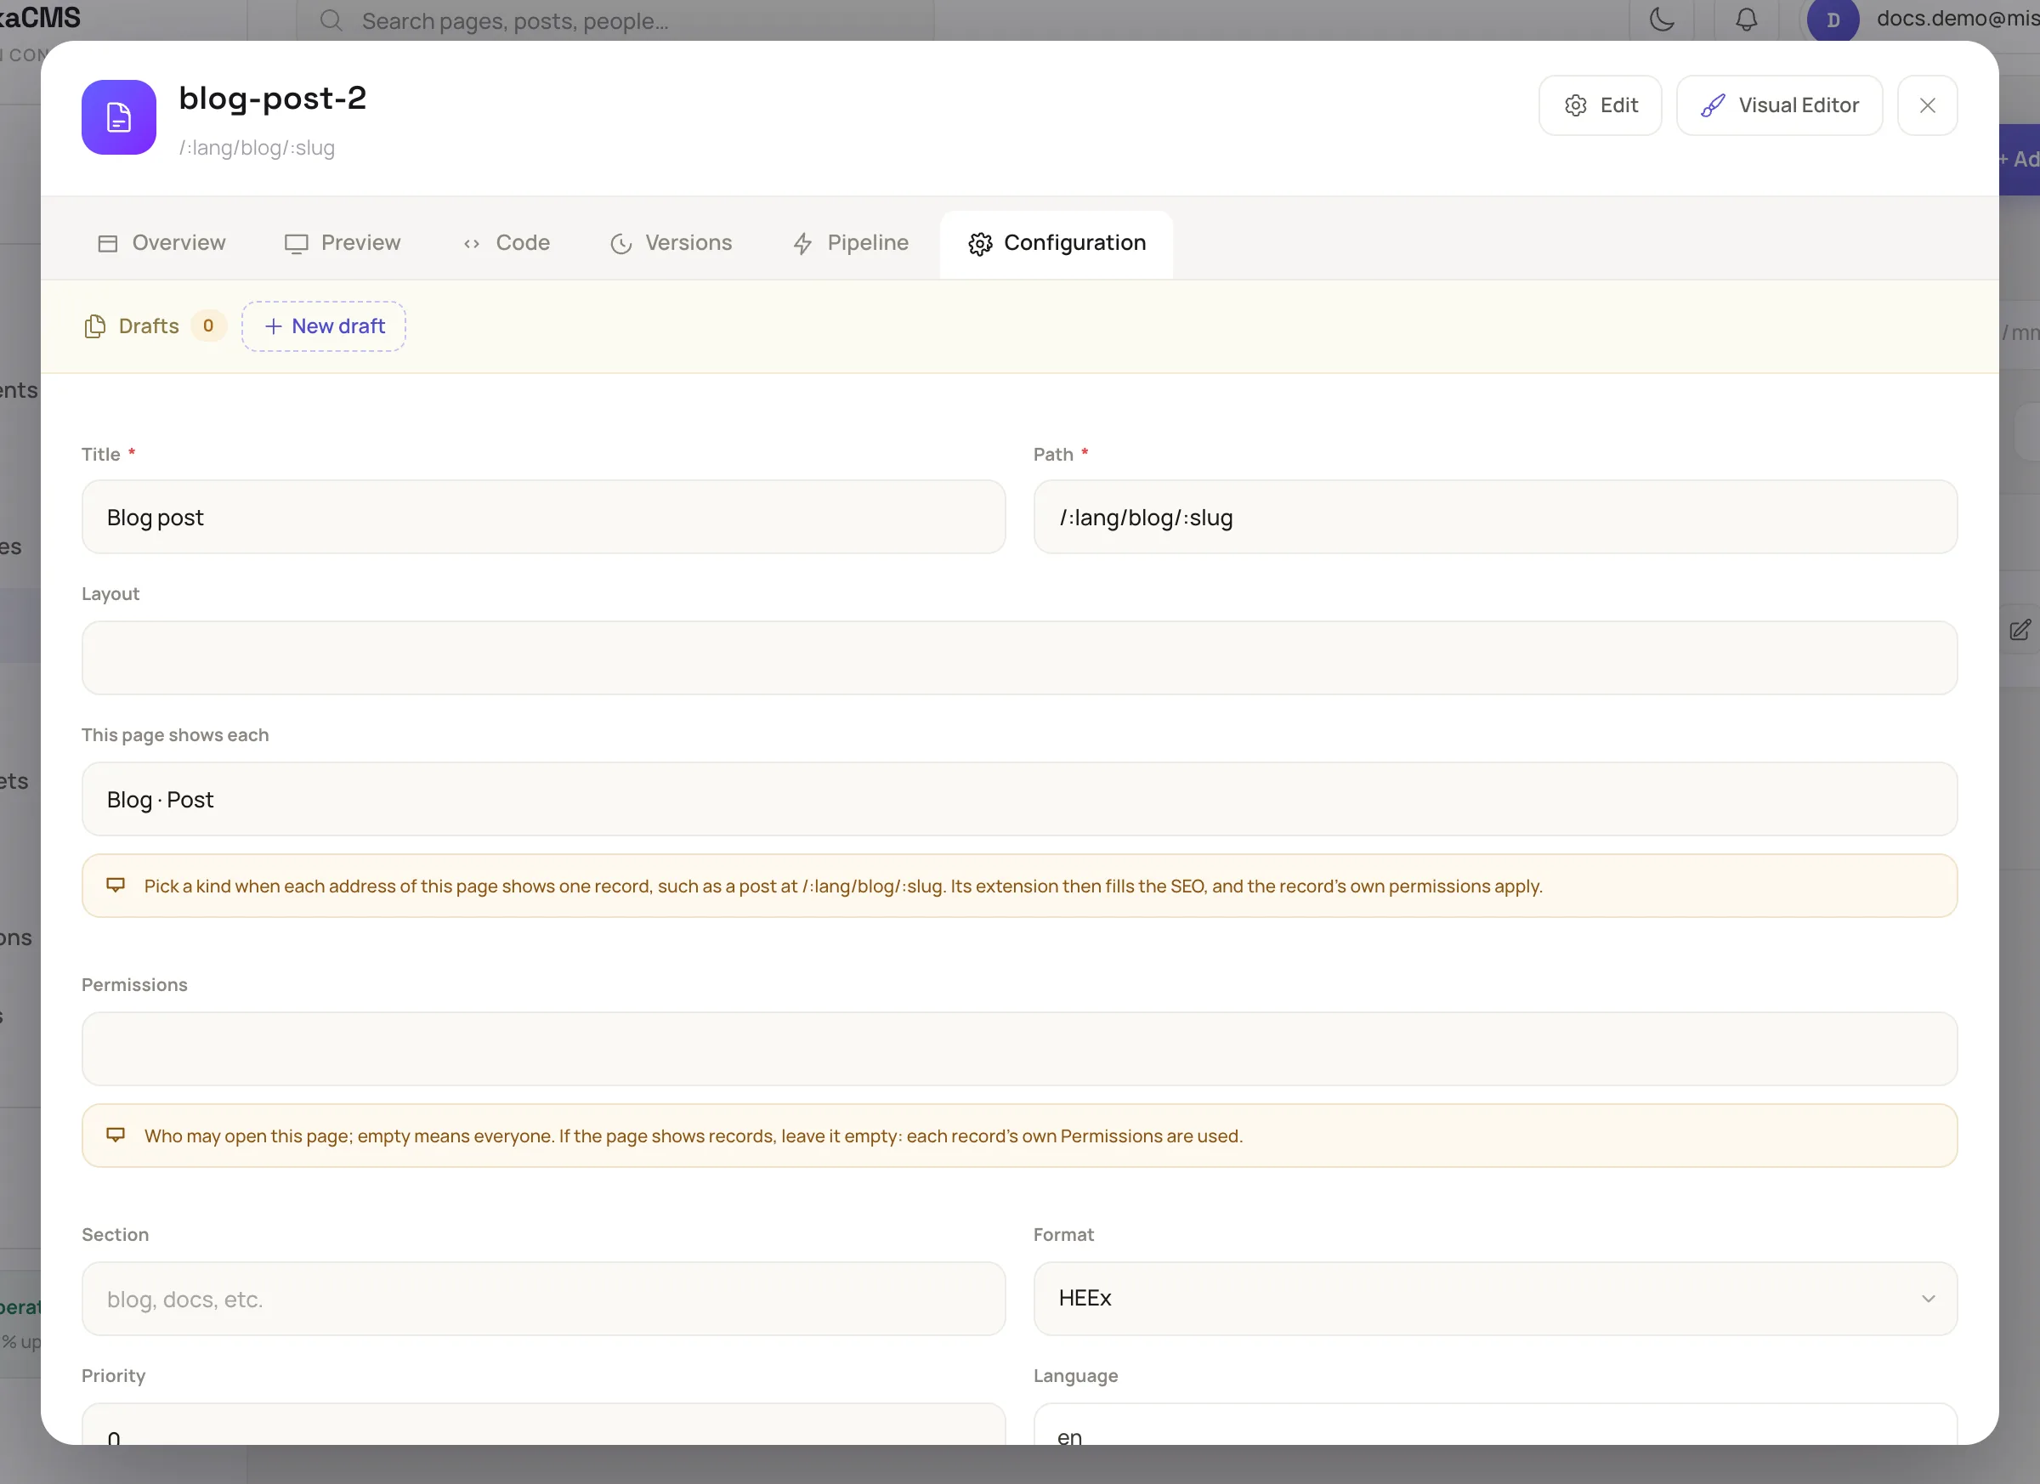Create a New draft
The width and height of the screenshot is (2040, 1484).
(324, 326)
